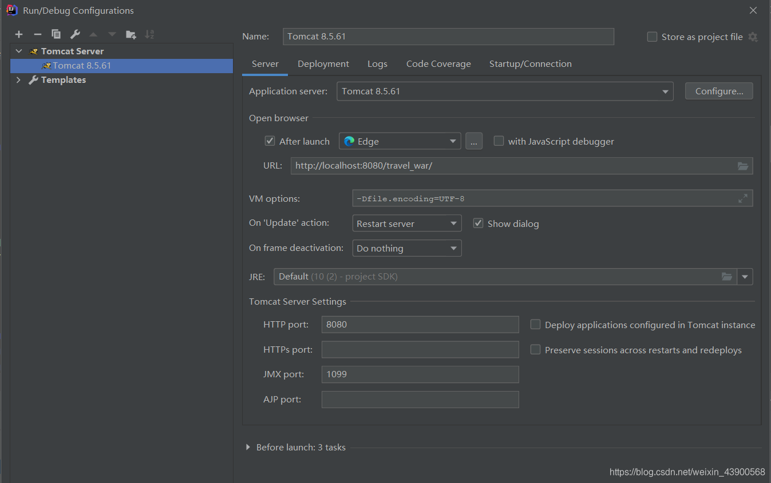Click the HTTP port field
771x483 pixels.
pyautogui.click(x=420, y=325)
